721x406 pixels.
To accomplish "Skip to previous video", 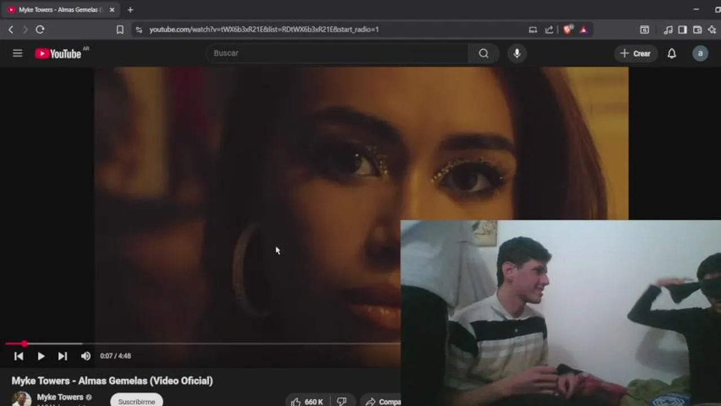I will tap(19, 356).
